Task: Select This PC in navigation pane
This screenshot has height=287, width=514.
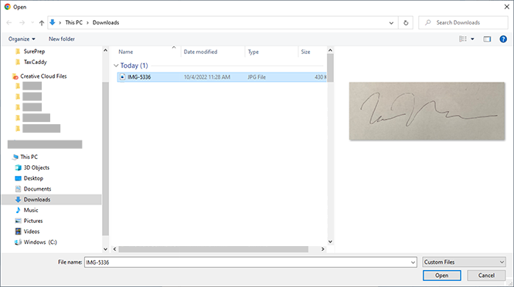Action: [29, 157]
